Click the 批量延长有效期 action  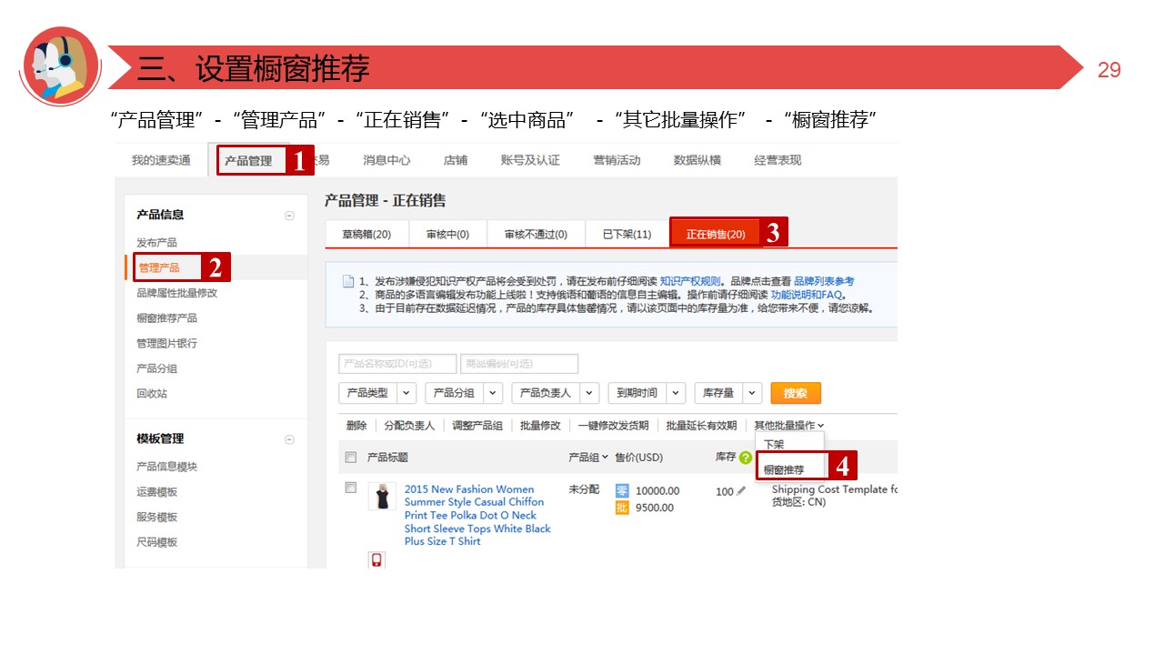pyautogui.click(x=701, y=426)
